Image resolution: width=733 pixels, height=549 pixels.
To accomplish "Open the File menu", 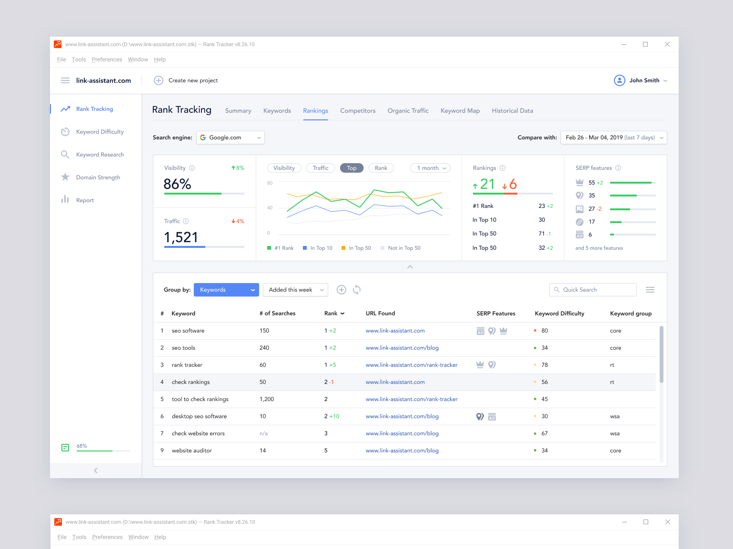I will coord(61,59).
